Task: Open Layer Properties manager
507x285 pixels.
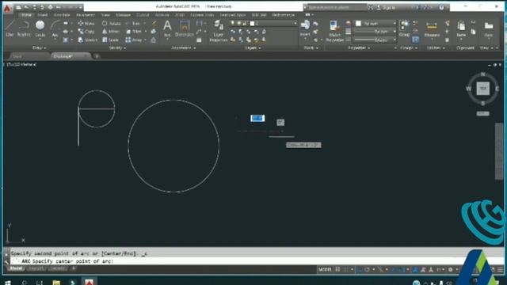Action: tap(219, 31)
